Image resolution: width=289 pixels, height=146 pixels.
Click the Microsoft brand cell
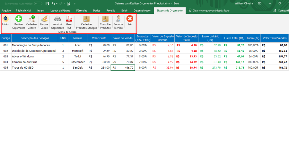click(x=78, y=51)
